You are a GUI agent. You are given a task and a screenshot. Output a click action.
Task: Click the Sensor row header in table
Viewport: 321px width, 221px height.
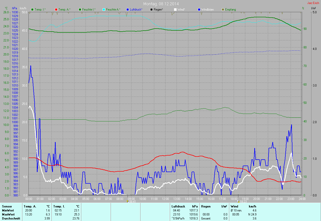click(7, 206)
